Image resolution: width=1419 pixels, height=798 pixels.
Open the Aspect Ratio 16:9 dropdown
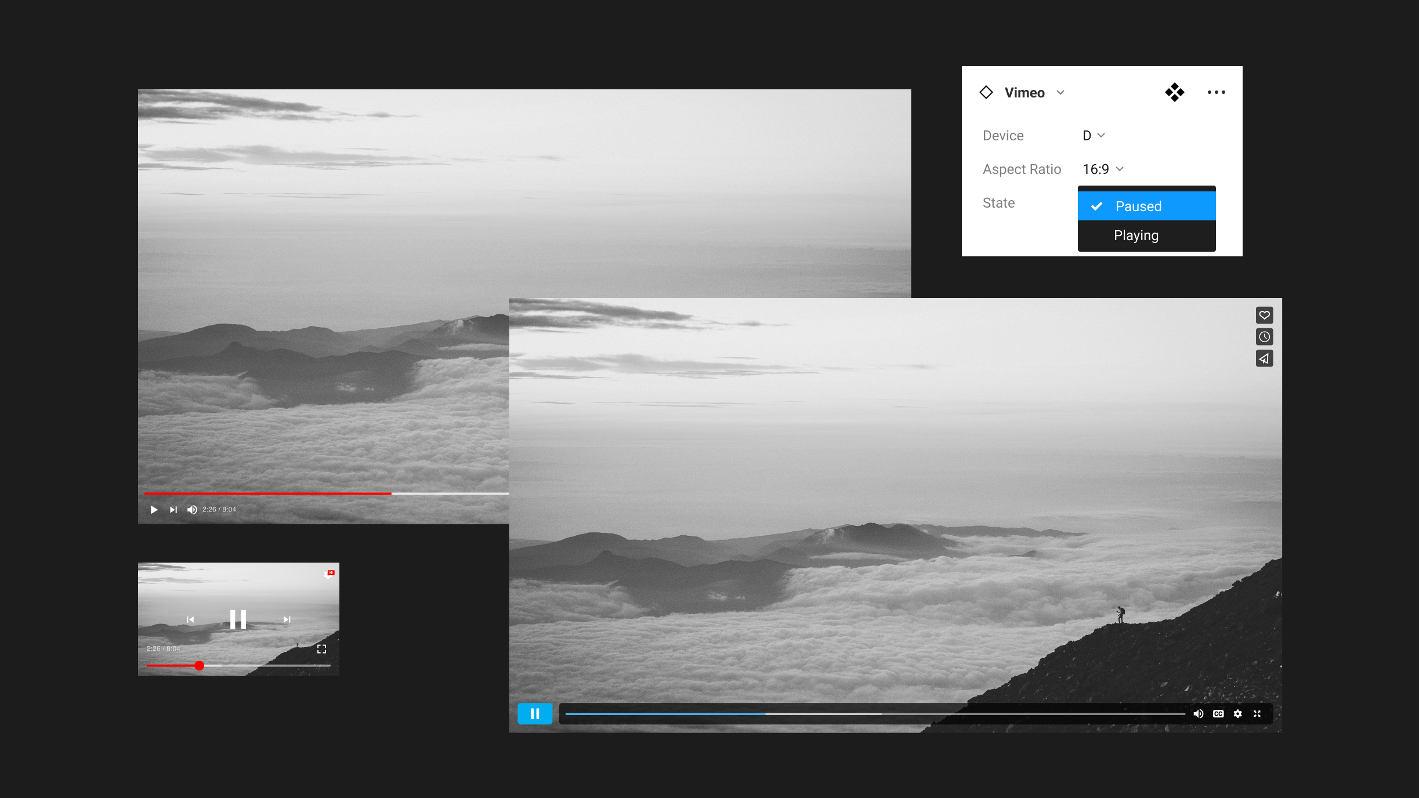point(1103,169)
